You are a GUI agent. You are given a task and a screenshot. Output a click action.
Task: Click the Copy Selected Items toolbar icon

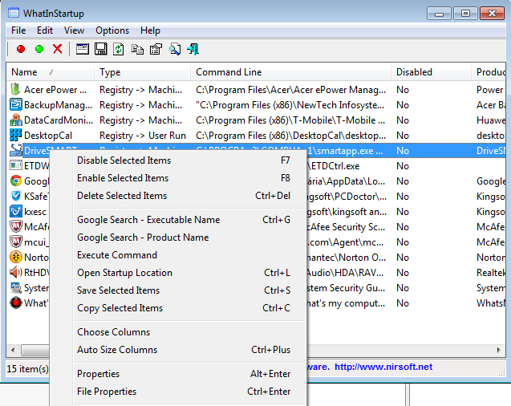[137, 49]
